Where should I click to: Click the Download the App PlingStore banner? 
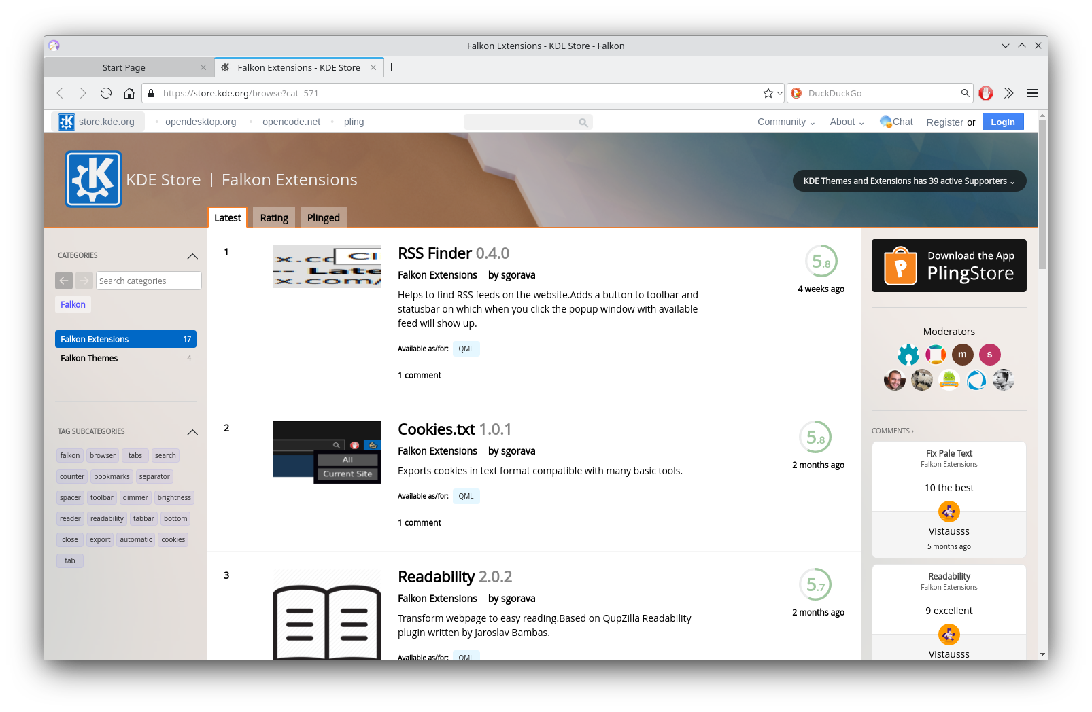(x=949, y=266)
